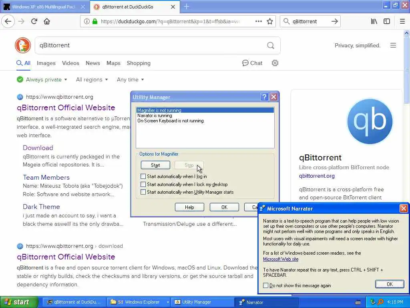Show site information via the info icon
Image resolution: width=410 pixels, height=308 pixels.
tap(86, 21)
